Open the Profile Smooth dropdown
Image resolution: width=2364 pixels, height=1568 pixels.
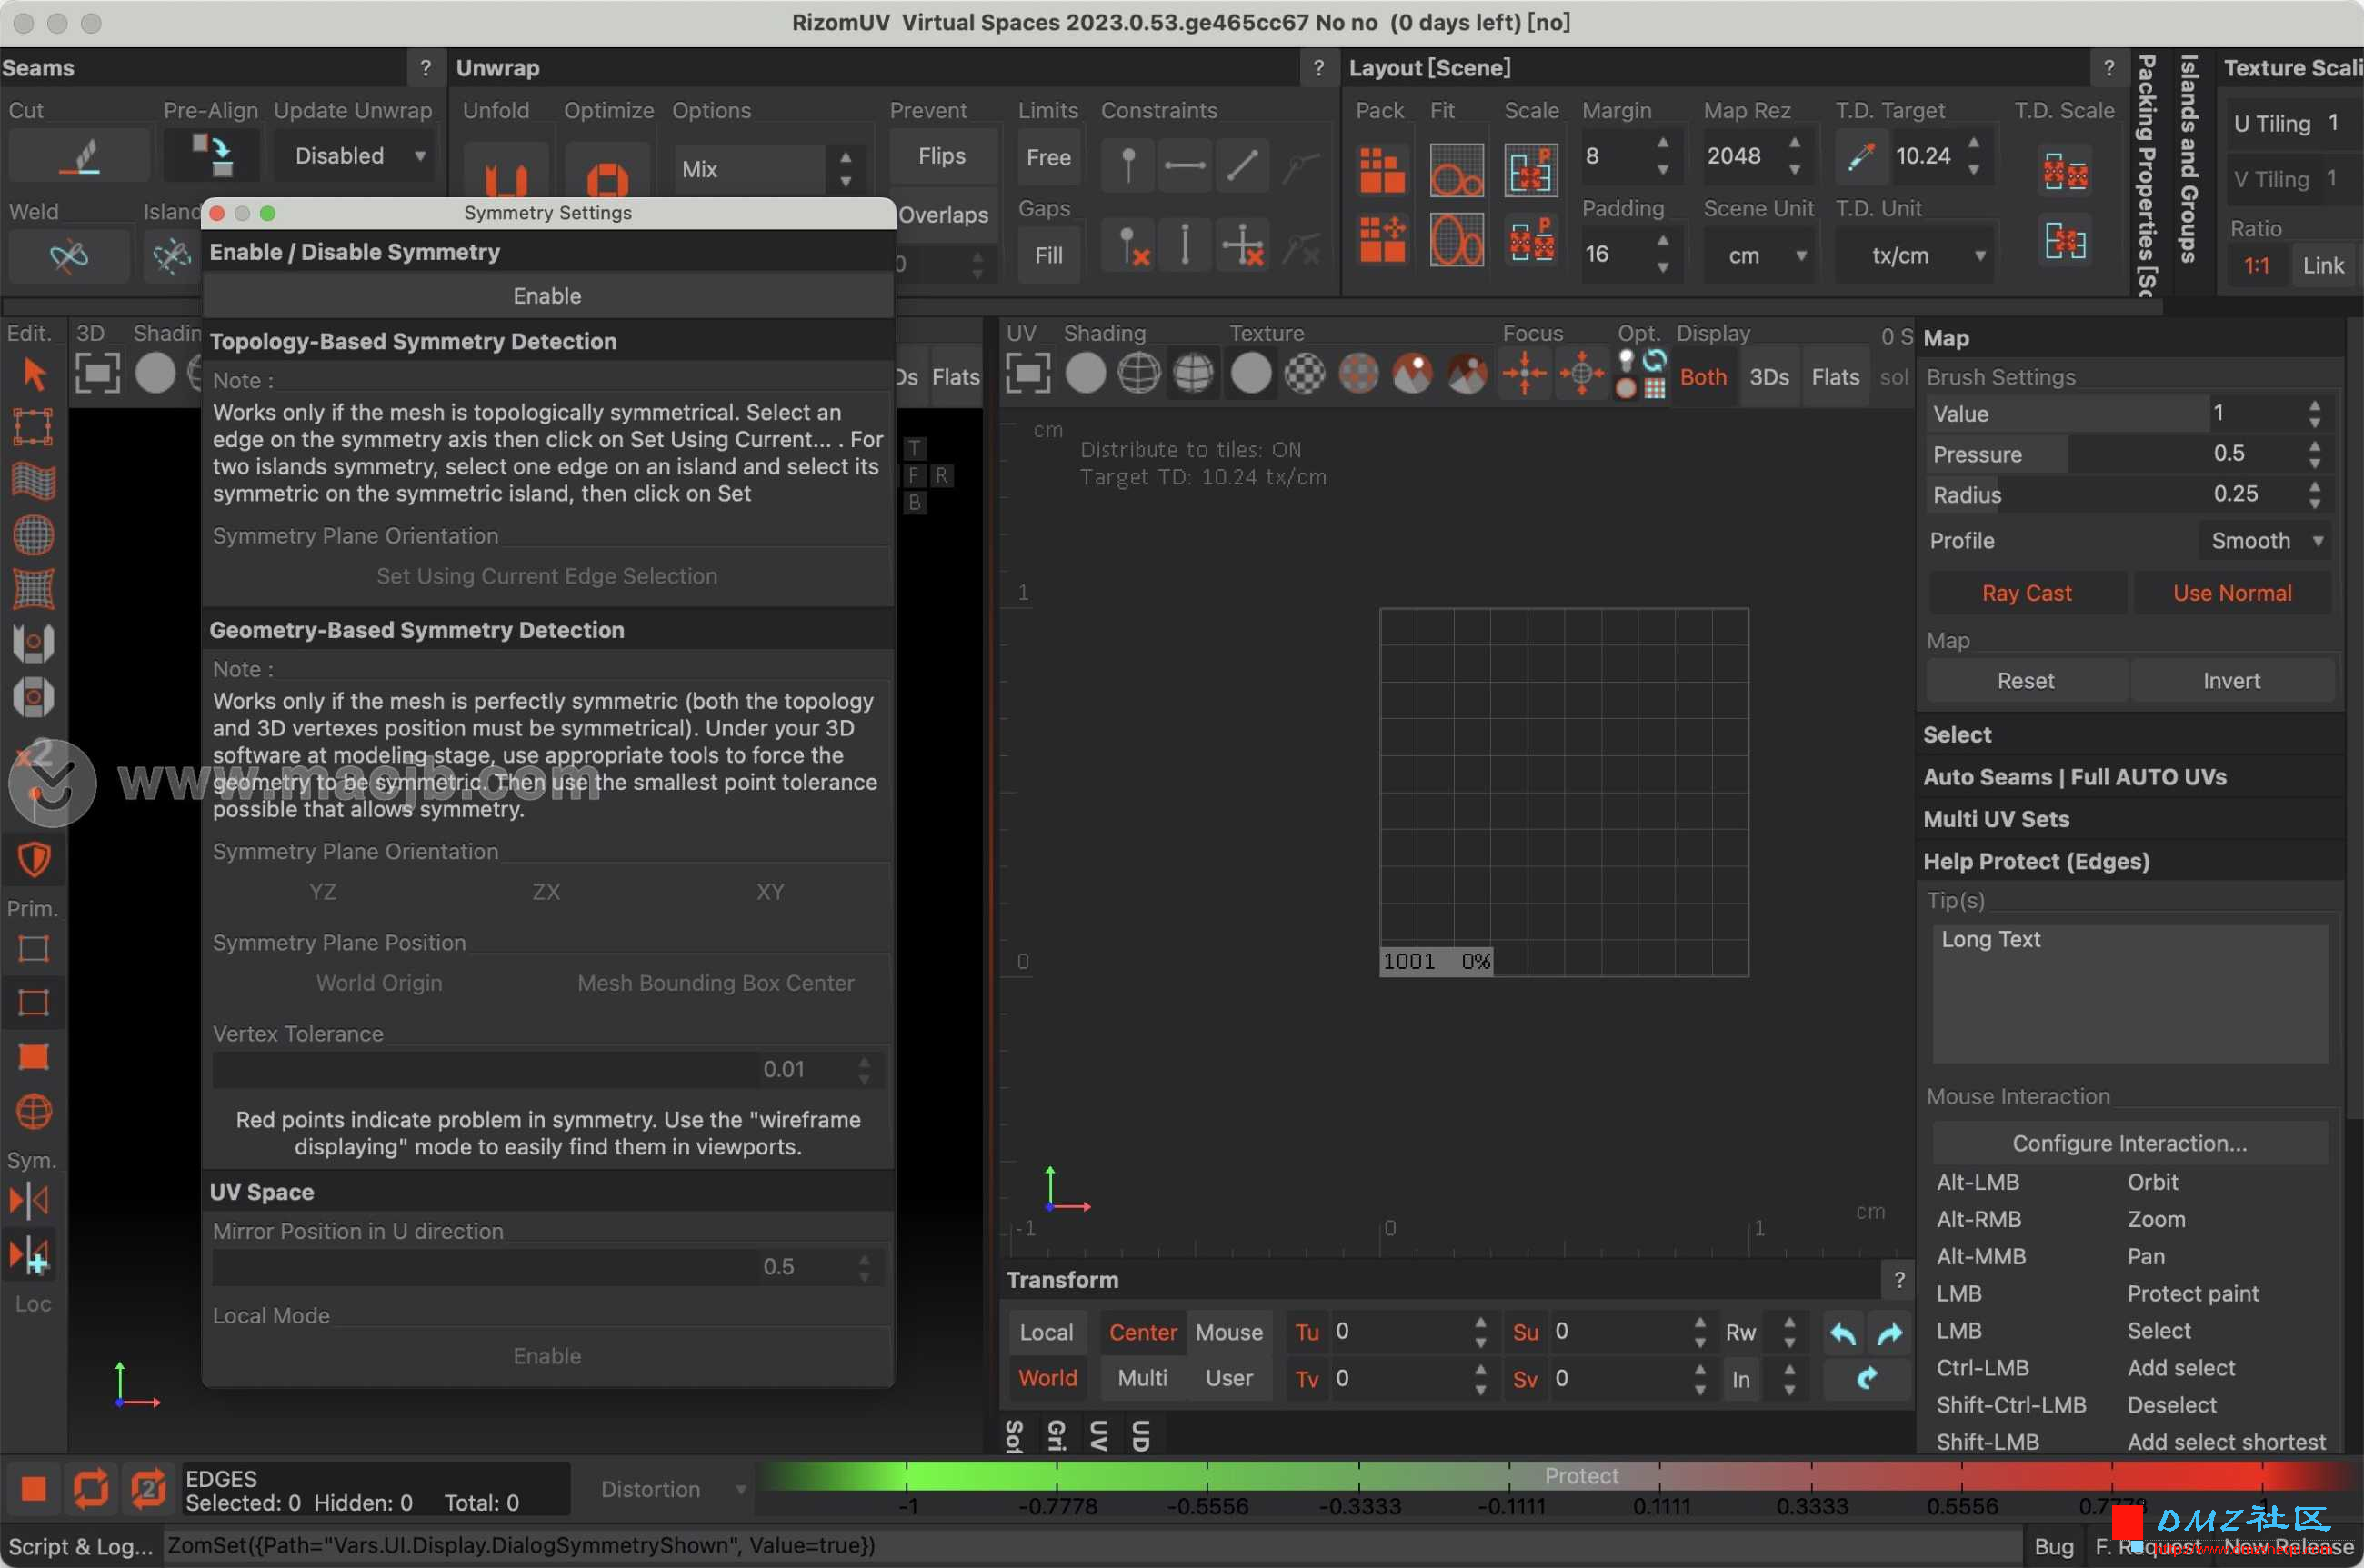point(2266,541)
